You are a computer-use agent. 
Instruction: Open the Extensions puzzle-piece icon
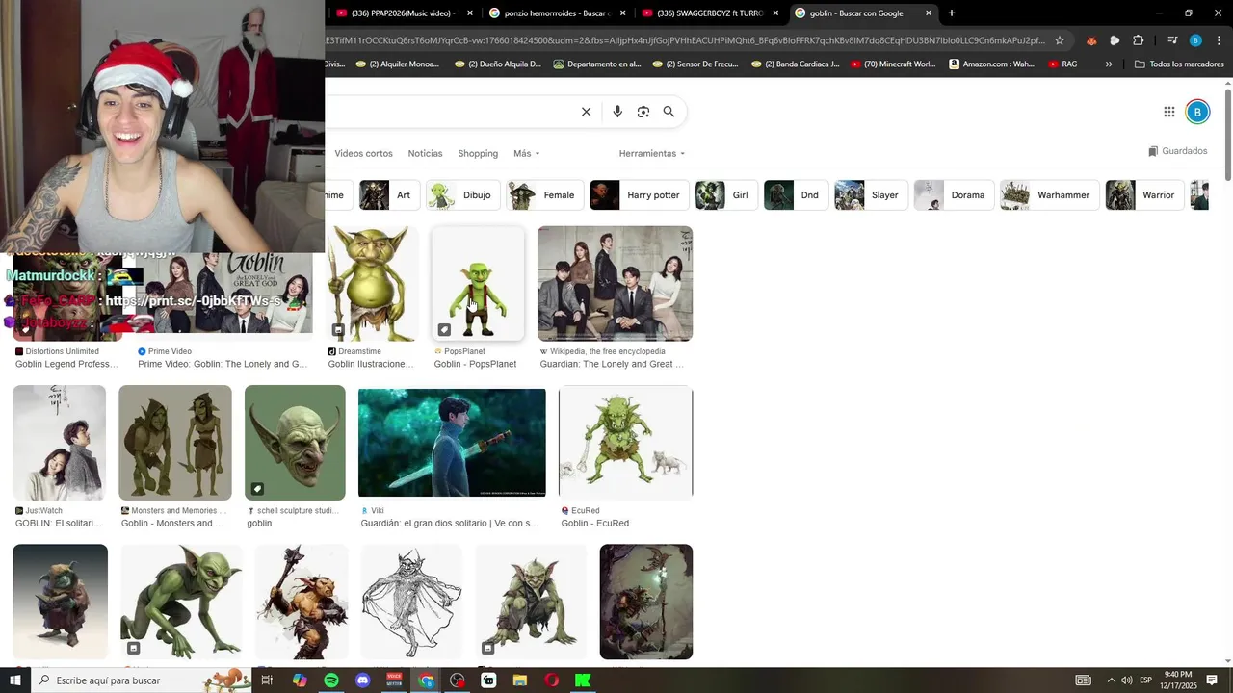point(1139,40)
